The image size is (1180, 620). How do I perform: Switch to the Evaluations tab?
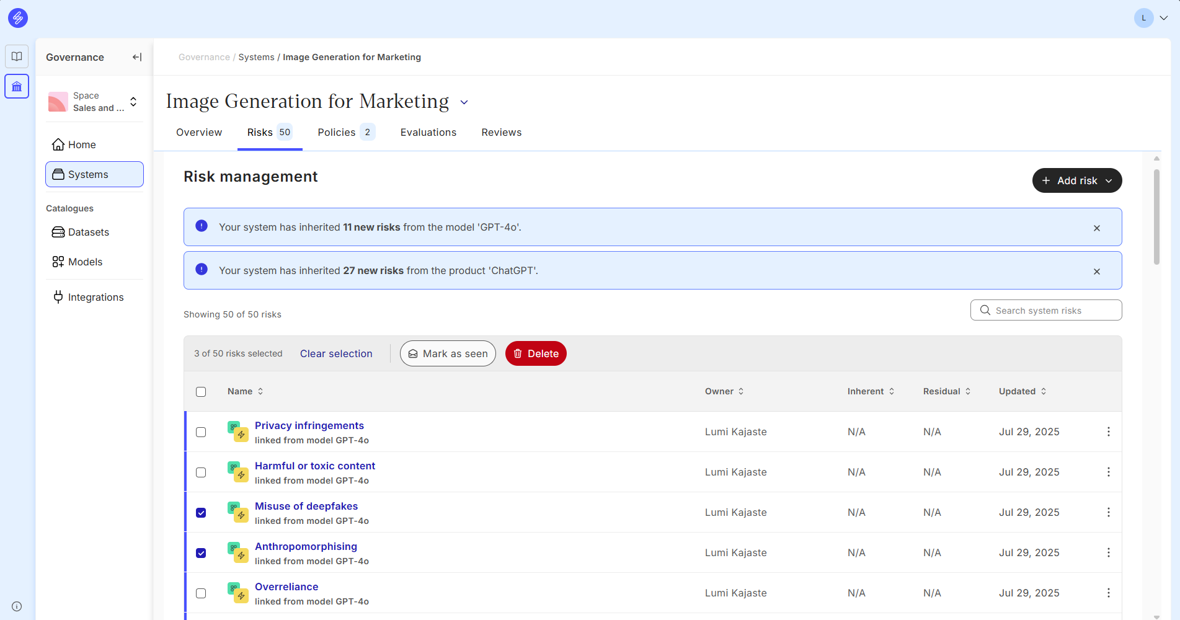pyautogui.click(x=428, y=132)
